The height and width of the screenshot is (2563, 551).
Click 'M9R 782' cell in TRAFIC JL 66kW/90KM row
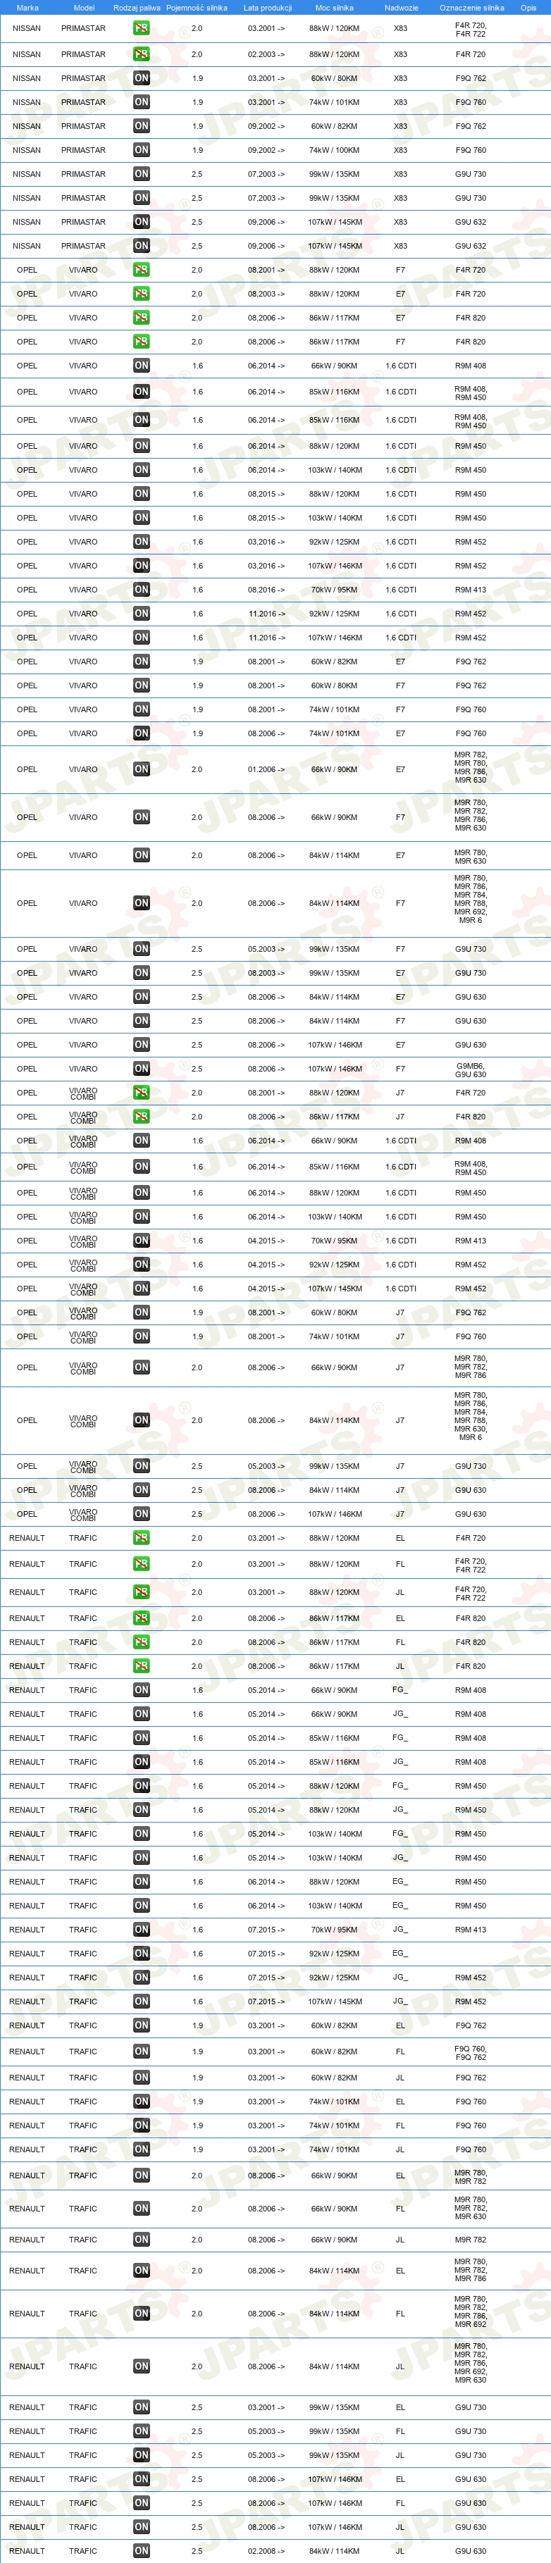click(471, 2239)
